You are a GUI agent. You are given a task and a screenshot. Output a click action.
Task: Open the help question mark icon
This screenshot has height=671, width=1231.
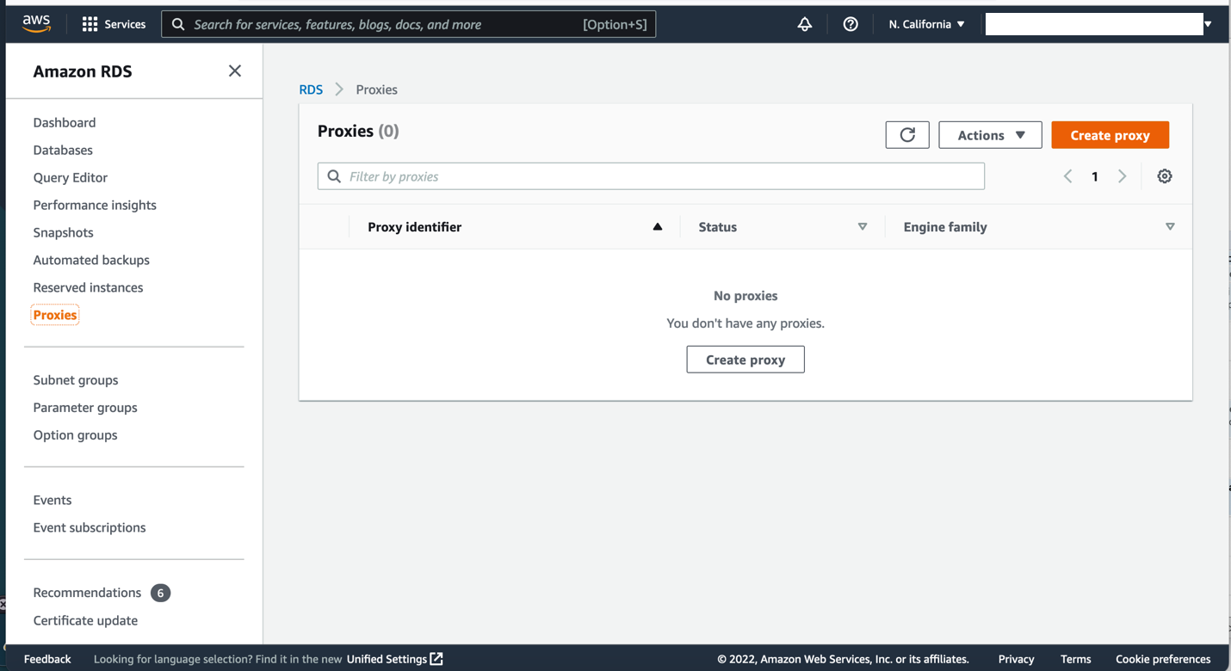click(x=851, y=24)
